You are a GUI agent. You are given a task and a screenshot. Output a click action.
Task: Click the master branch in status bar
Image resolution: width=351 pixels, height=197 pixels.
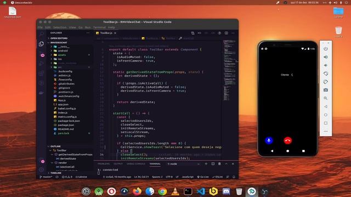pos(46,177)
